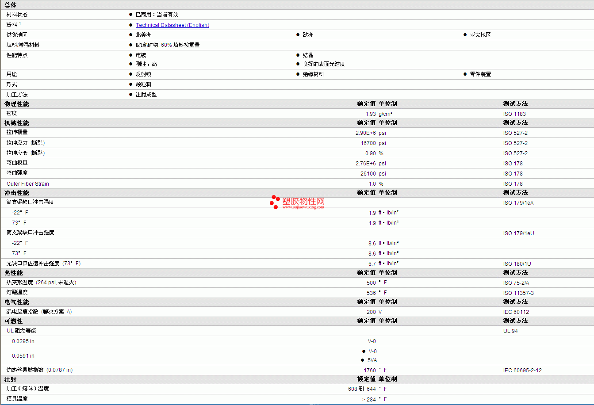Select the 热变形温度 row label

click(41, 283)
